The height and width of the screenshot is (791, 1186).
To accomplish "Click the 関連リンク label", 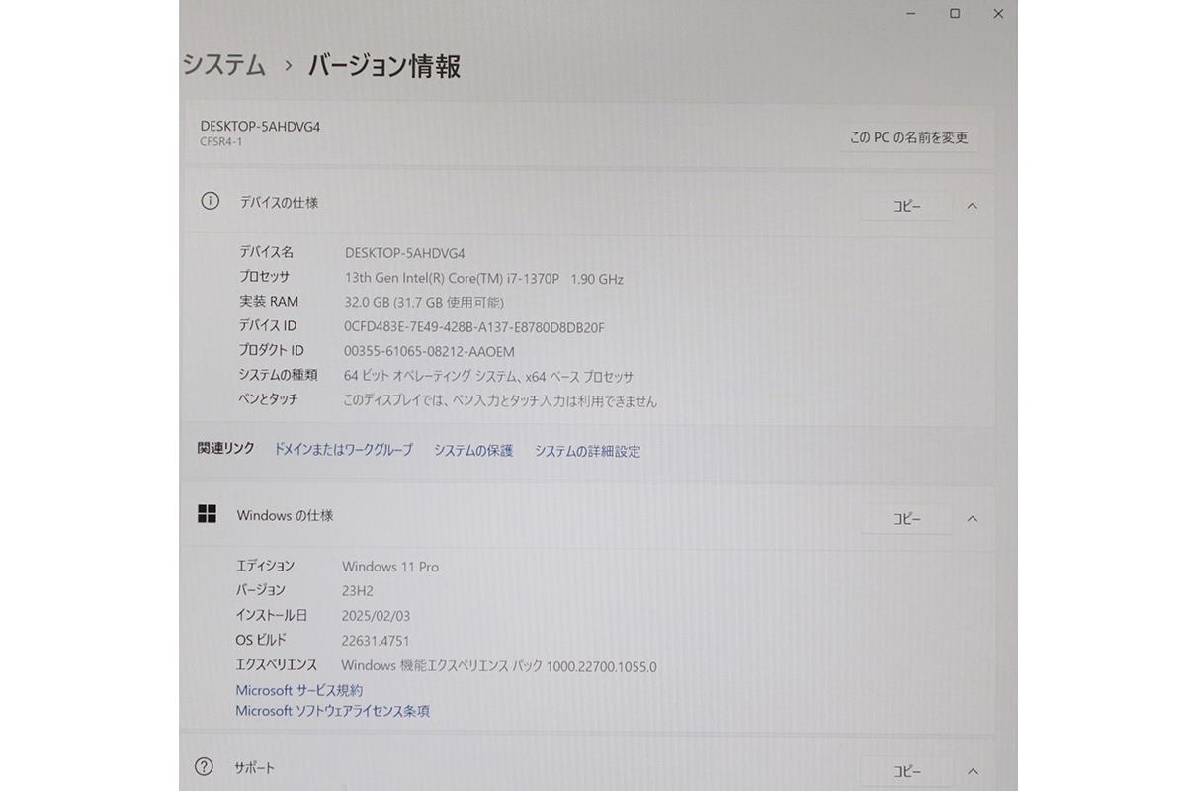I will pyautogui.click(x=225, y=448).
